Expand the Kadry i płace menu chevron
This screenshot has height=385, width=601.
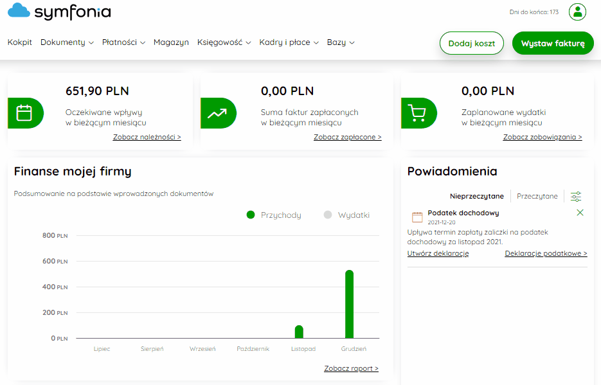coord(316,43)
